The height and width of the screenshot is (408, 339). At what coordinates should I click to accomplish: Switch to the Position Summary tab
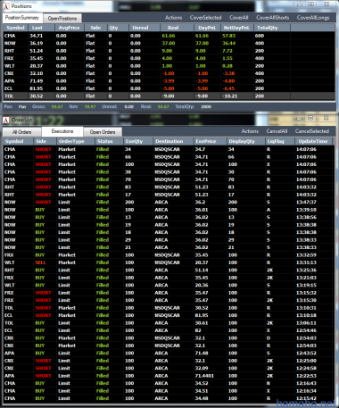pyautogui.click(x=22, y=18)
